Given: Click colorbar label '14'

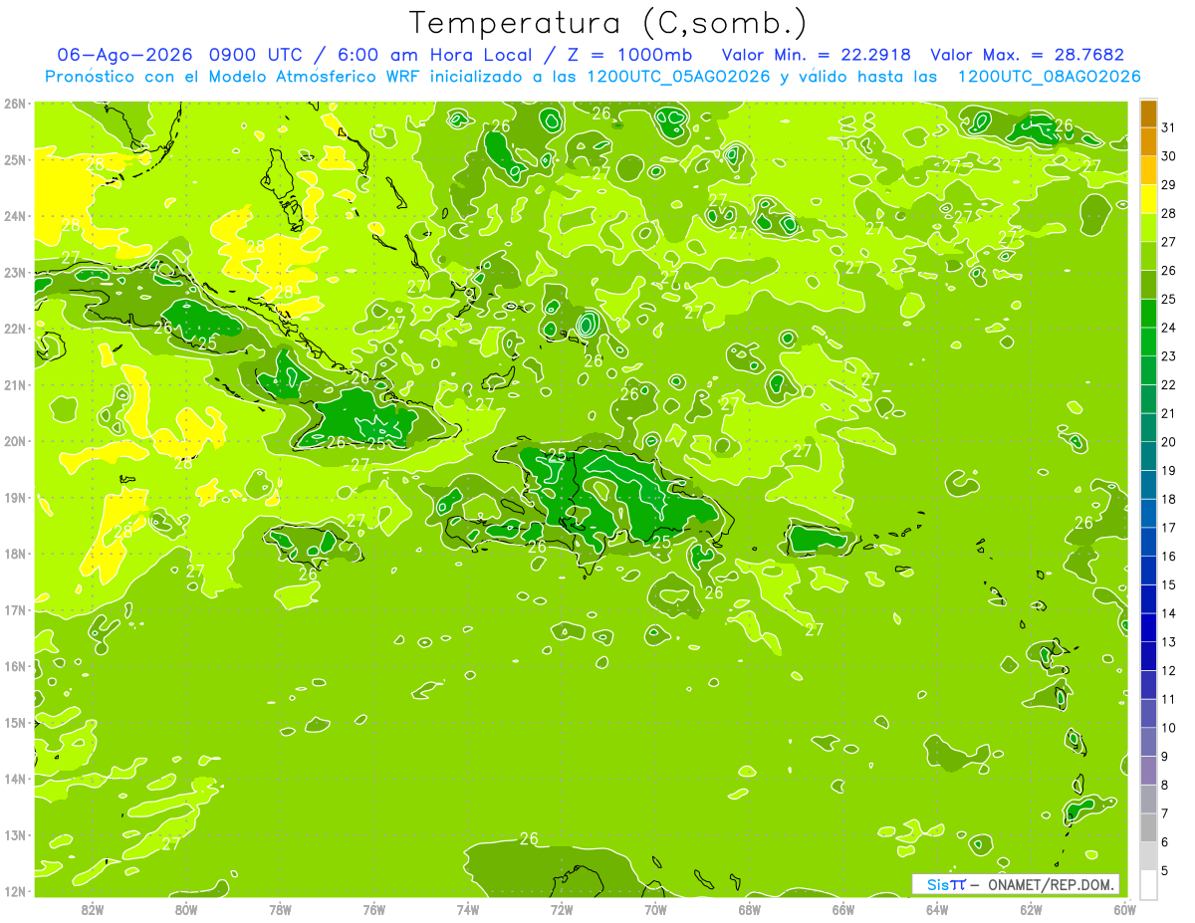Looking at the screenshot, I should pyautogui.click(x=1169, y=613).
